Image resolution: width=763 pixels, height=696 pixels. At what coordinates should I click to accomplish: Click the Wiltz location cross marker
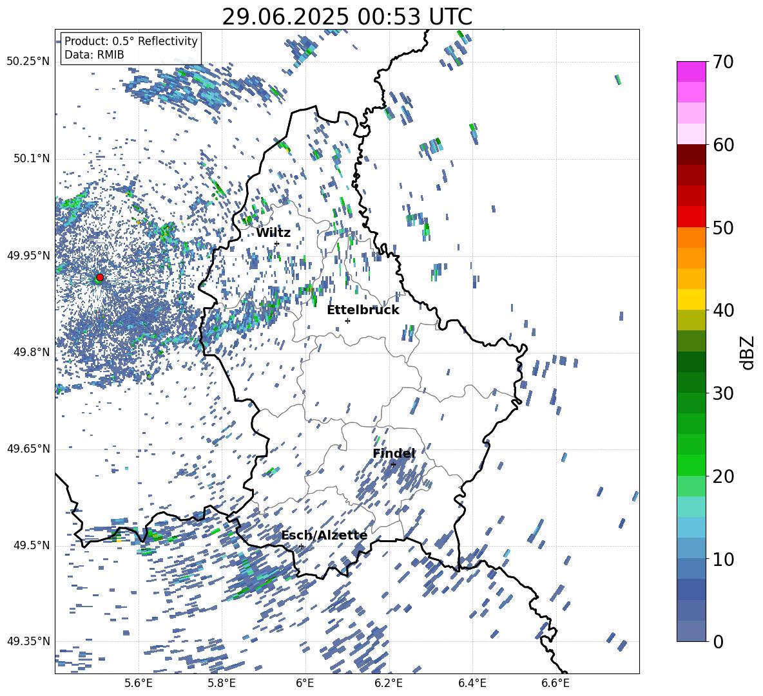tap(277, 243)
